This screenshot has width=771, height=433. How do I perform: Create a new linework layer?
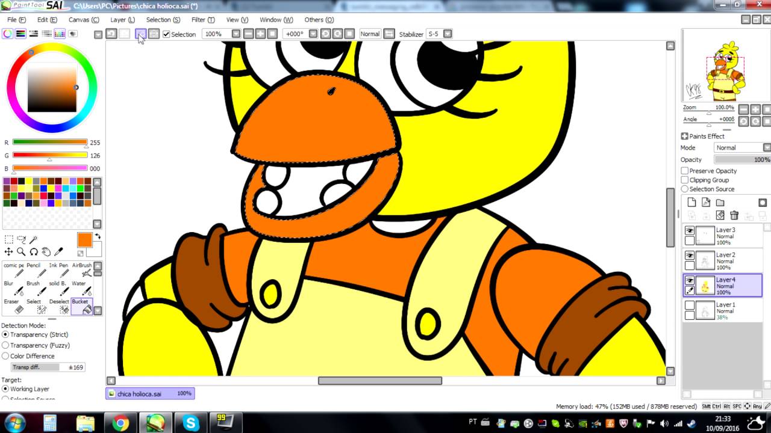tap(706, 203)
